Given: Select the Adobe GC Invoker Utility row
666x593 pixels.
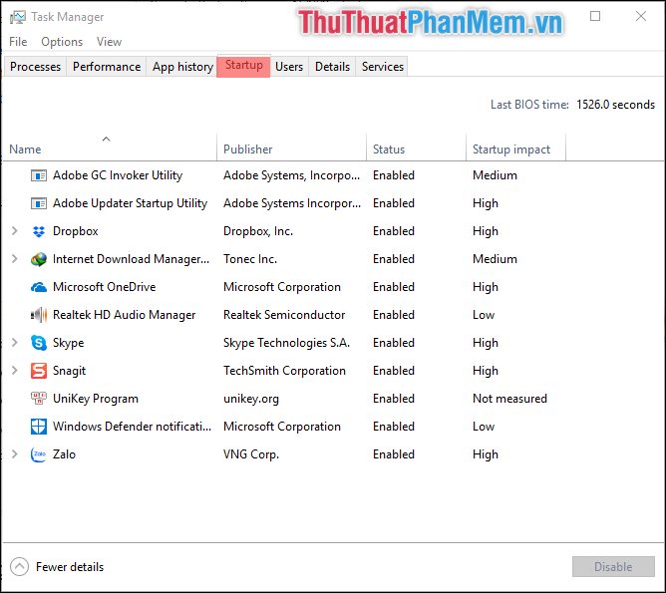Looking at the screenshot, I should tap(333, 175).
